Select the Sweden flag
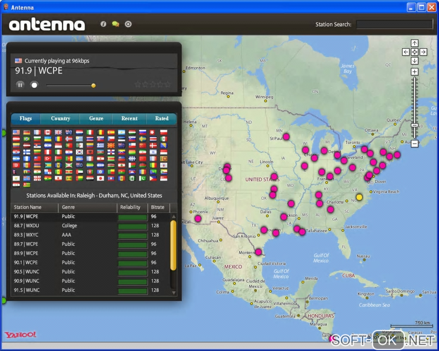 (142, 139)
